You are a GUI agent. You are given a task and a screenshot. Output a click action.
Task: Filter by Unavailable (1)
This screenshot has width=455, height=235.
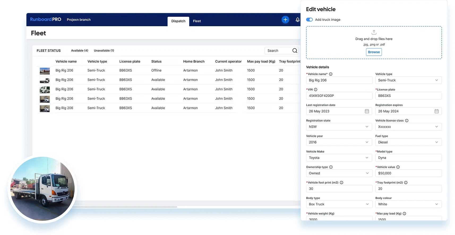point(104,51)
